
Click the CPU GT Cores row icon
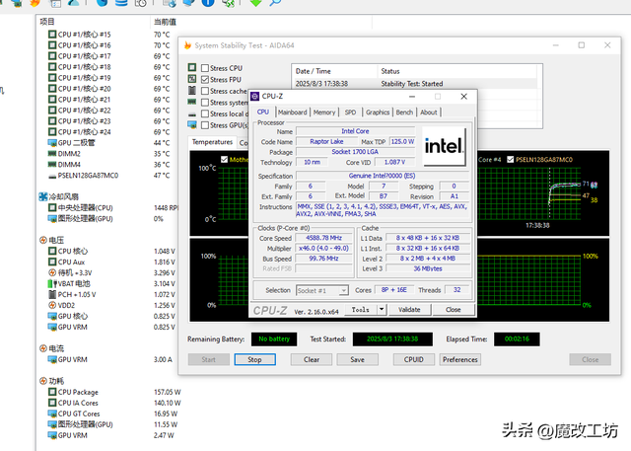point(52,413)
